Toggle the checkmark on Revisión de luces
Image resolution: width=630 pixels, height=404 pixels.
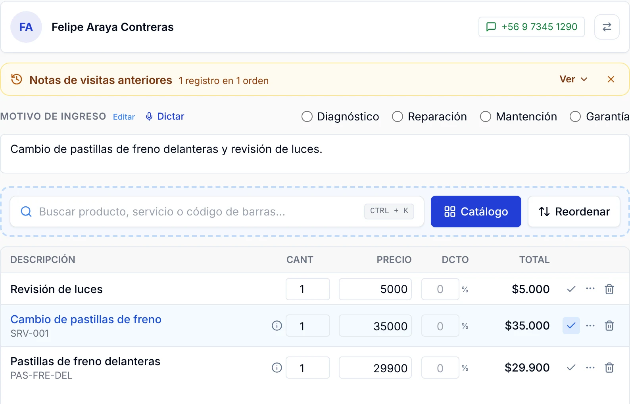point(571,289)
